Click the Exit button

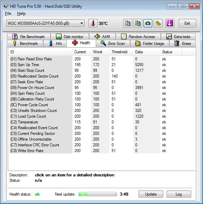(x=187, y=23)
